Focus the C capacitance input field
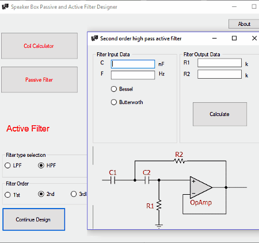Viewport: 259px width, 243px height. 133,64
